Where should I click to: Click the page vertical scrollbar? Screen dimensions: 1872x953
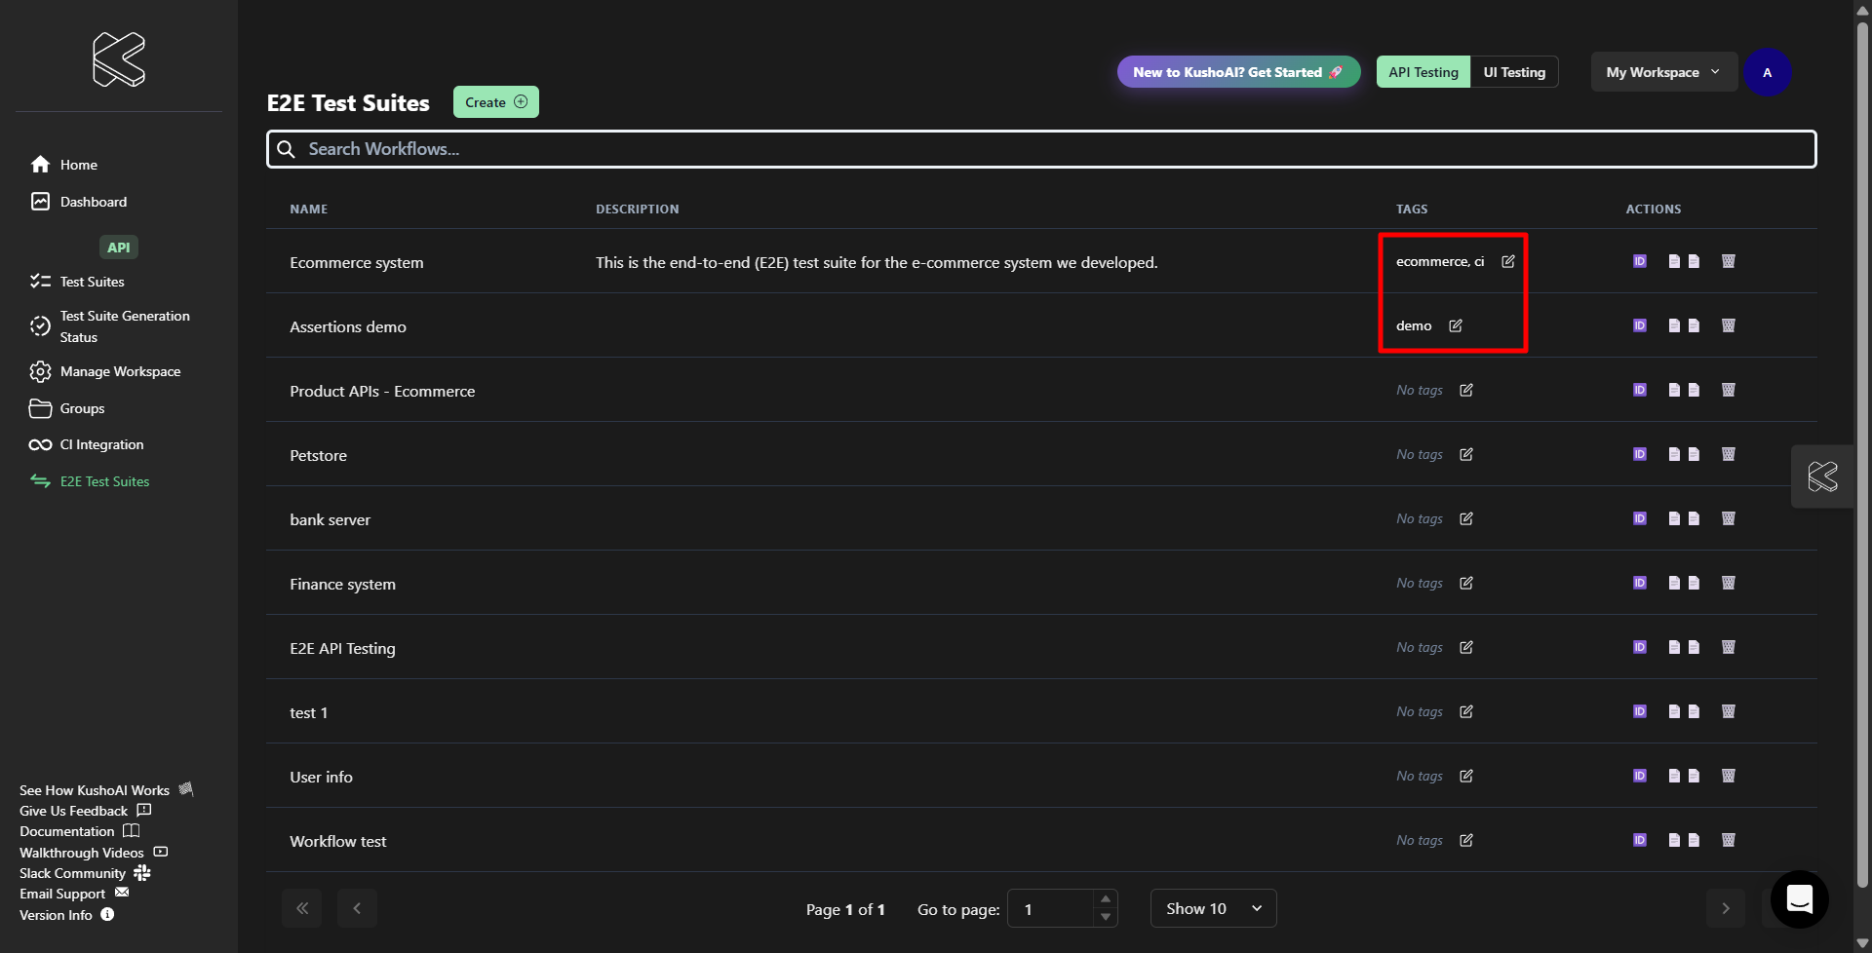[x=1861, y=448]
